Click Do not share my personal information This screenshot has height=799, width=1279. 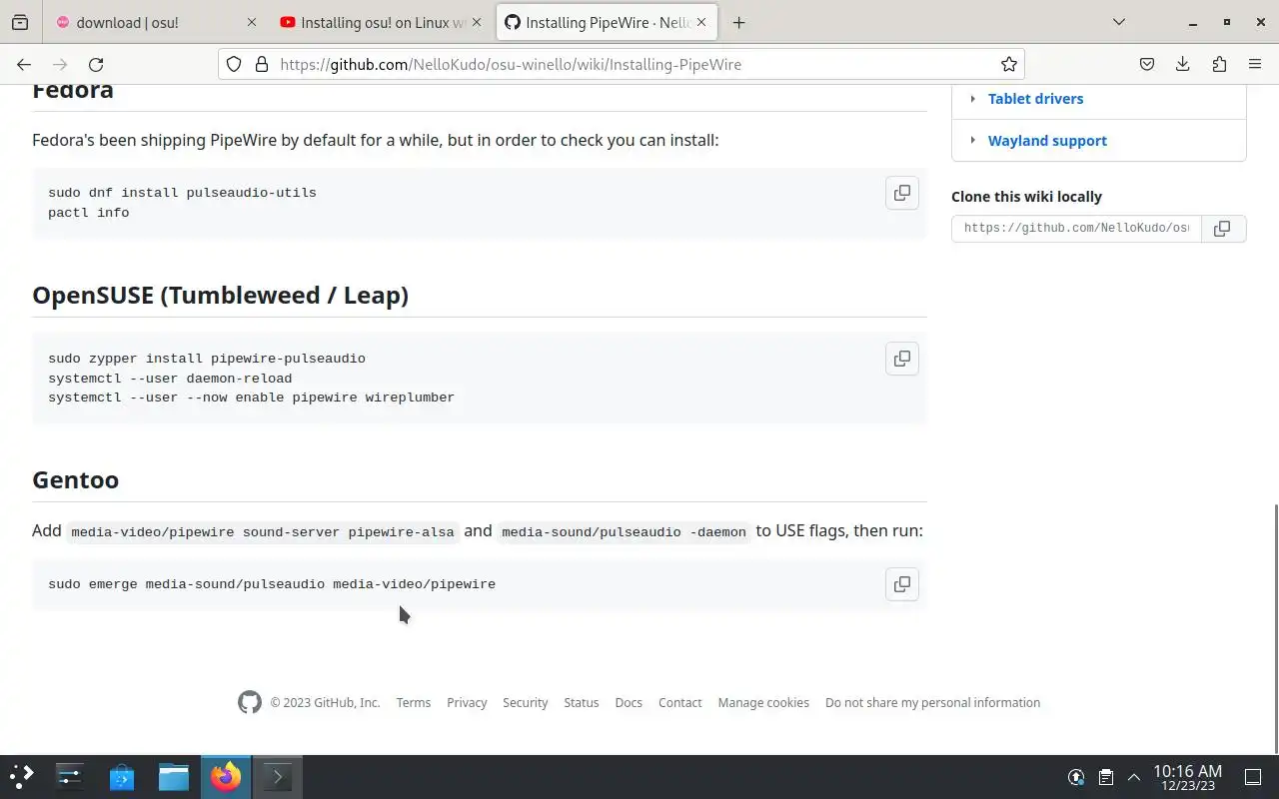click(932, 702)
